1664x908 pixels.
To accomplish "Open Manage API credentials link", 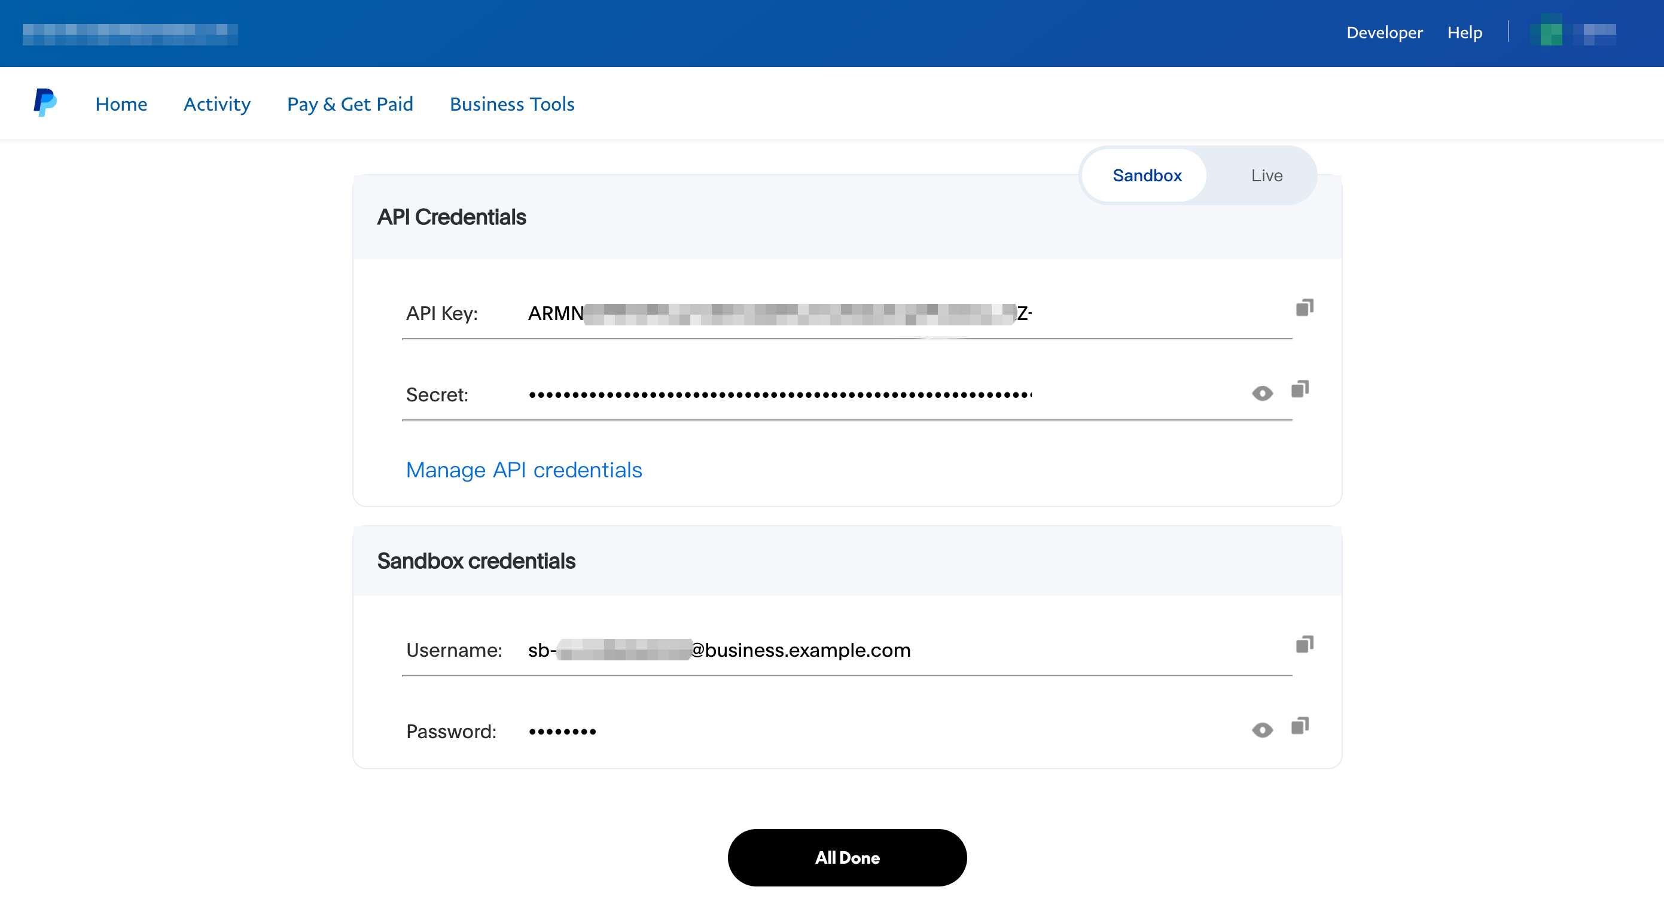I will pos(523,470).
